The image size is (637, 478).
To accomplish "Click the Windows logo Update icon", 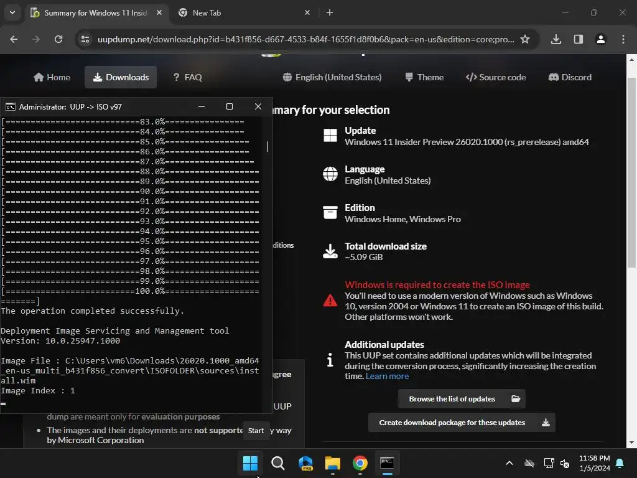I will pos(330,135).
